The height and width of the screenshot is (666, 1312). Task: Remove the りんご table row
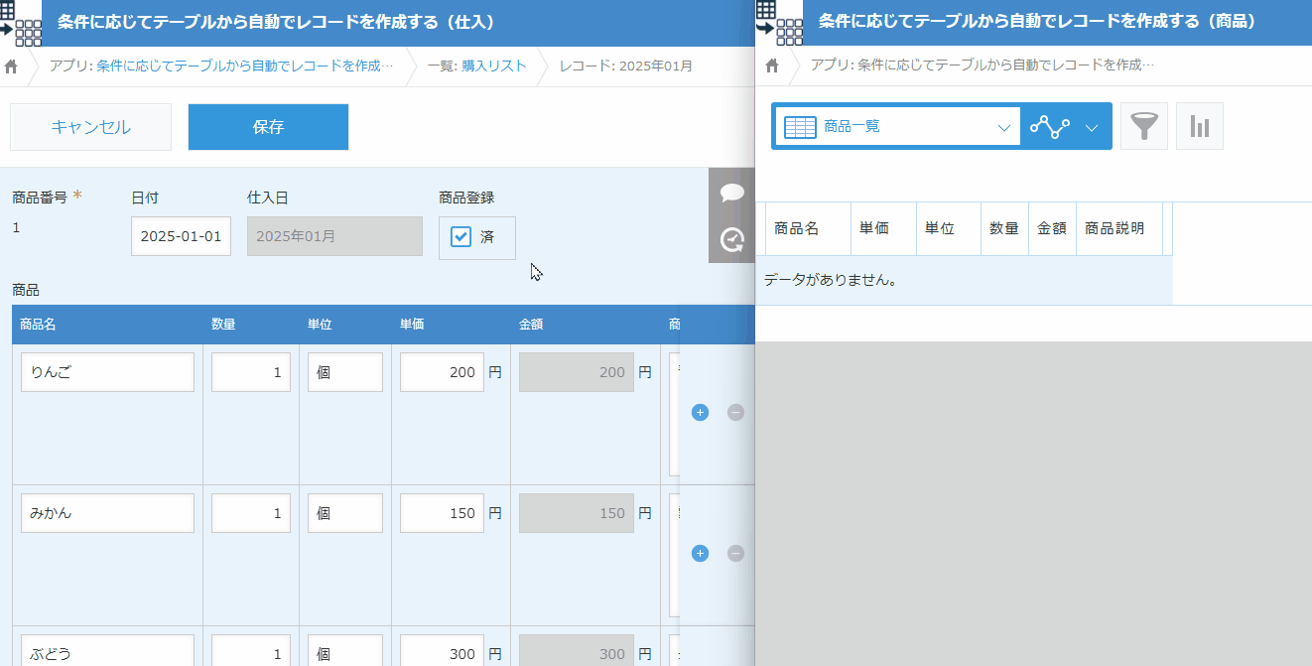click(x=735, y=412)
